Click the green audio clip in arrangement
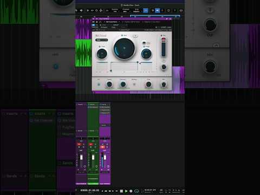This screenshot has height=195, width=260. 83,53
